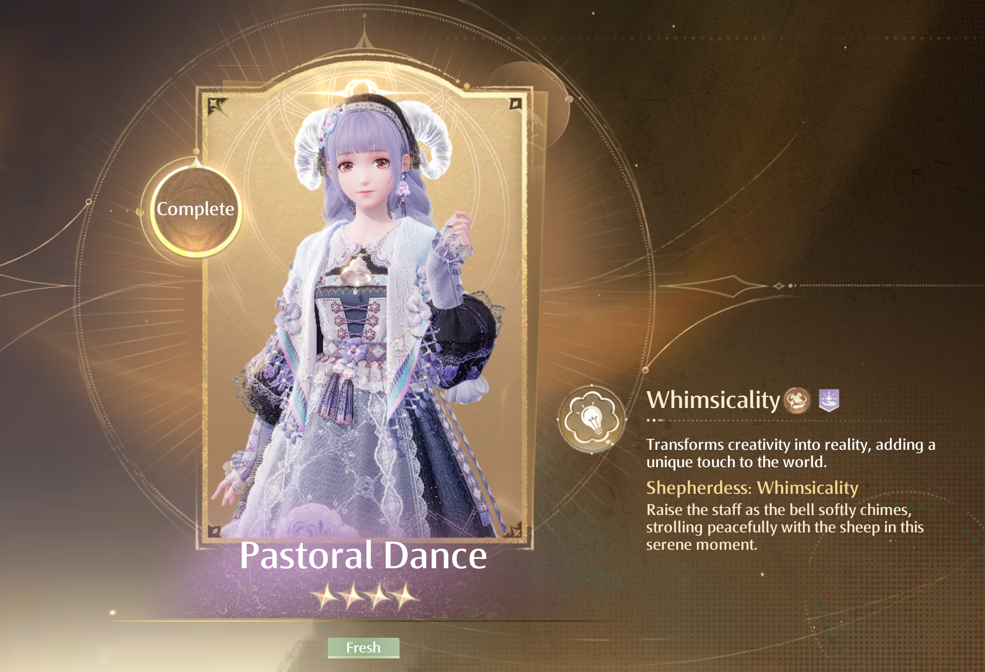
Task: Click the 'Raise the staff' flavor text
Action: 785,527
